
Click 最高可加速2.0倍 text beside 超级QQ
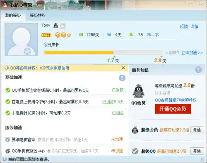(x=171, y=151)
